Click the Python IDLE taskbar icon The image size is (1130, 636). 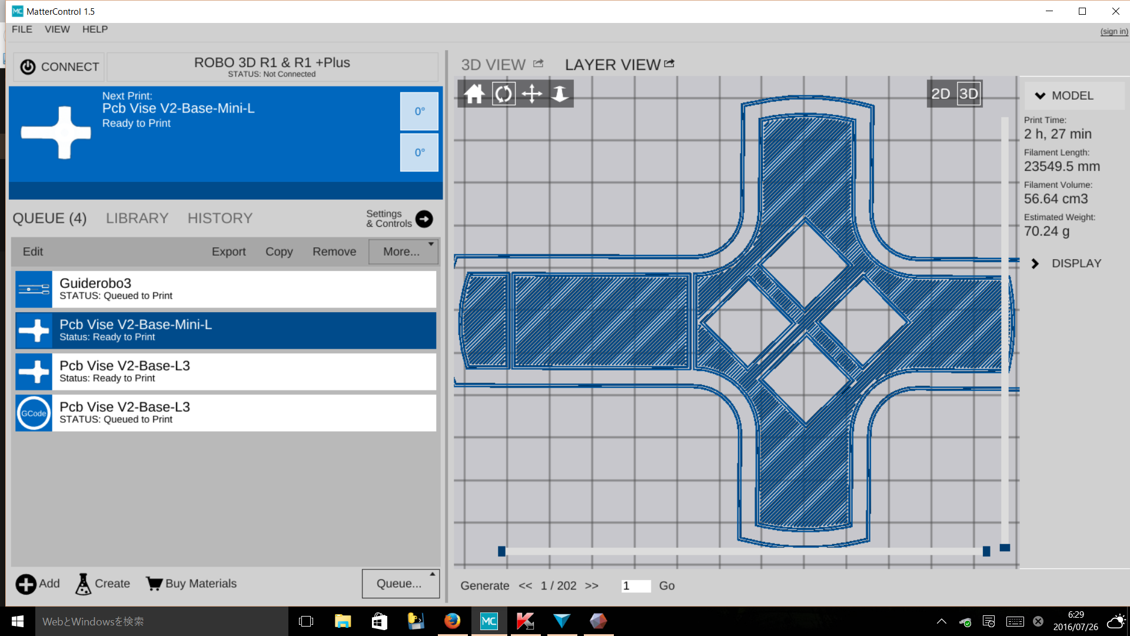tap(416, 621)
